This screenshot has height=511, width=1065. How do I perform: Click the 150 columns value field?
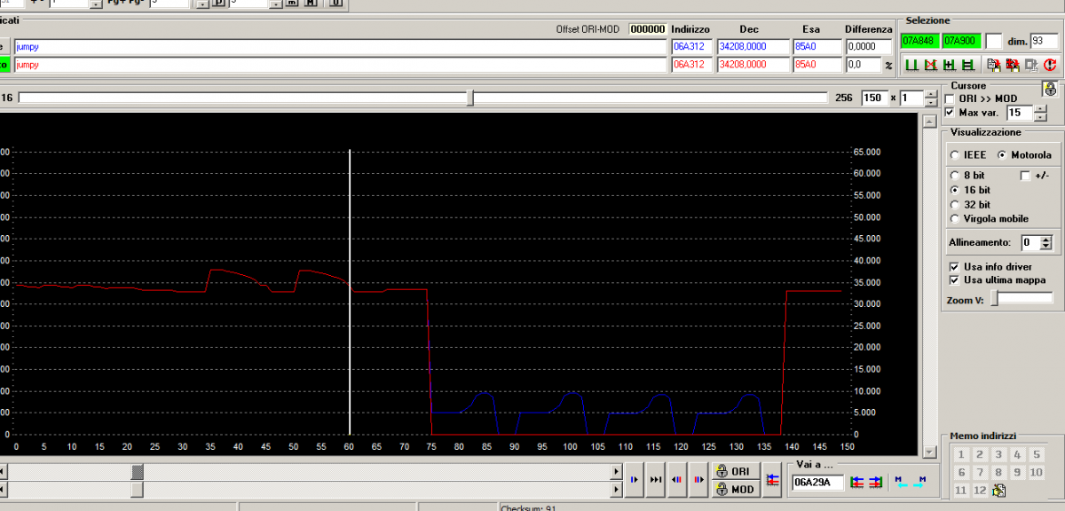pos(874,98)
